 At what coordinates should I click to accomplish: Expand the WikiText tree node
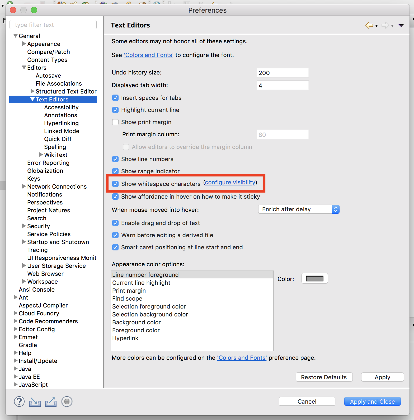[x=41, y=155]
